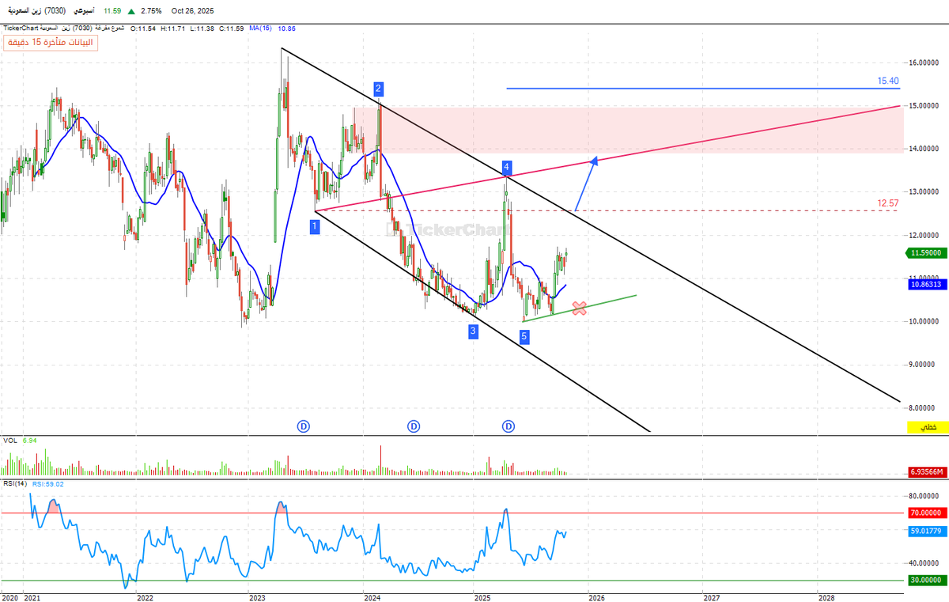Viewport: 949px width, 602px height.
Task: Click the blue 10.86313 moving average tag
Action: coord(926,283)
